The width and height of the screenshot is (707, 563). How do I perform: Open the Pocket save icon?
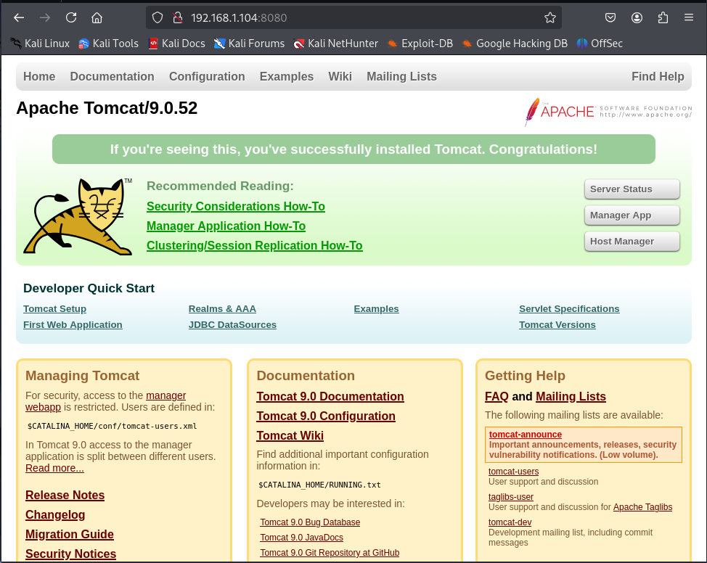coord(610,17)
